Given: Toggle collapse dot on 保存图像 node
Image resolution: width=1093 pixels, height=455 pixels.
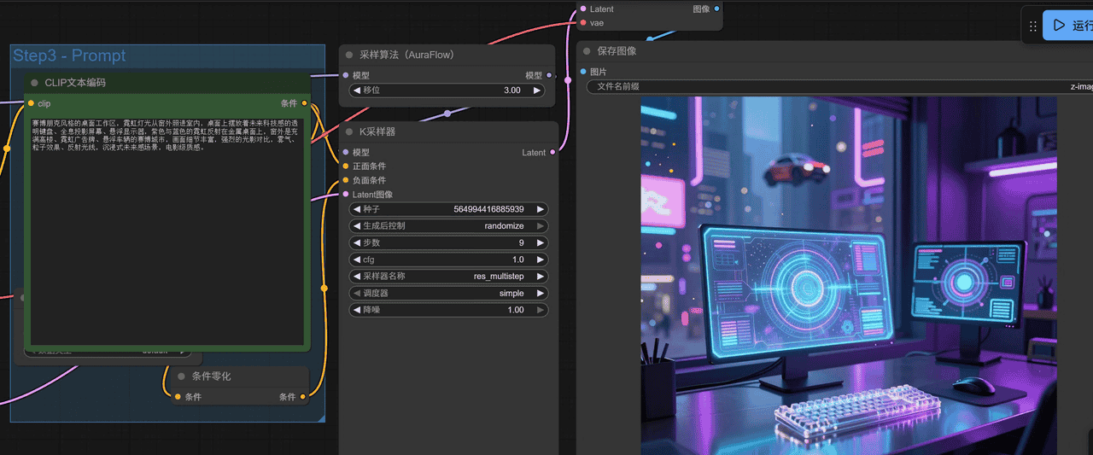Looking at the screenshot, I should (587, 51).
